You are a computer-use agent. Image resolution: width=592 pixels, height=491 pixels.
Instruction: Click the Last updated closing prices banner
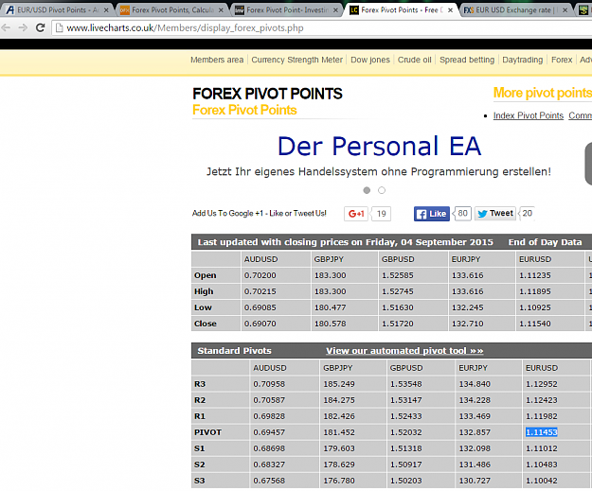pyautogui.click(x=345, y=242)
